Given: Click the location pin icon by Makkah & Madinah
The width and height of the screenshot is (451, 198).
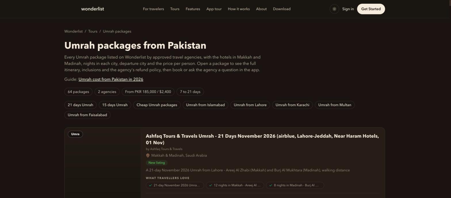Looking at the screenshot, I should 148,155.
